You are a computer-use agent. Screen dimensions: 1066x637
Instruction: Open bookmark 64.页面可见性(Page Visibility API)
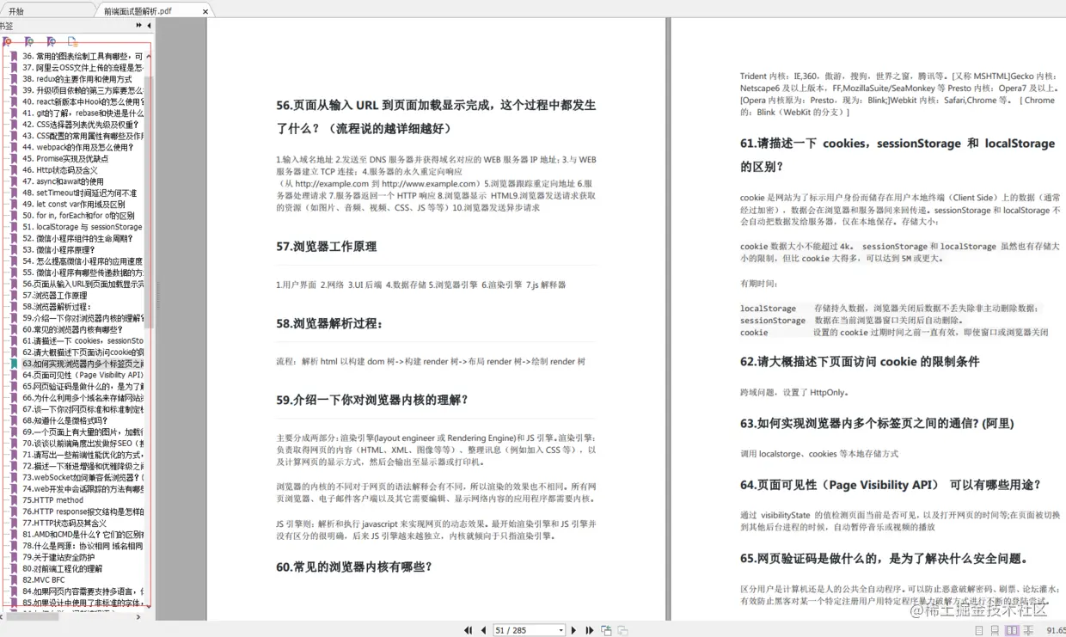[x=83, y=375]
